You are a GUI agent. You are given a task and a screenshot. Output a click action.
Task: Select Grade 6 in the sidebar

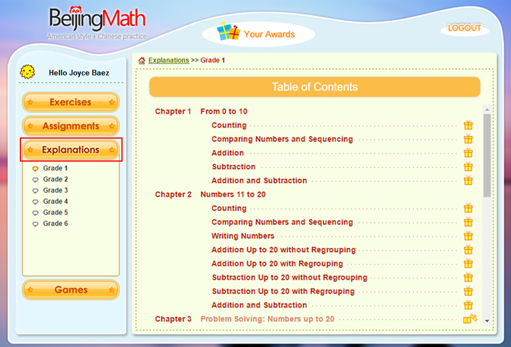(x=56, y=224)
